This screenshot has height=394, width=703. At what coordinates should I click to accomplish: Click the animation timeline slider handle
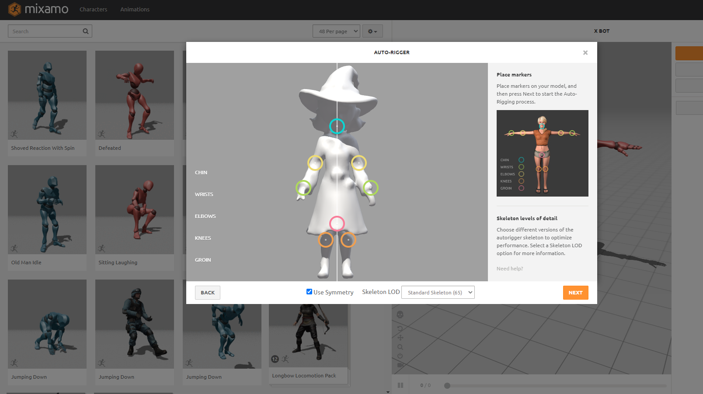[x=447, y=385]
